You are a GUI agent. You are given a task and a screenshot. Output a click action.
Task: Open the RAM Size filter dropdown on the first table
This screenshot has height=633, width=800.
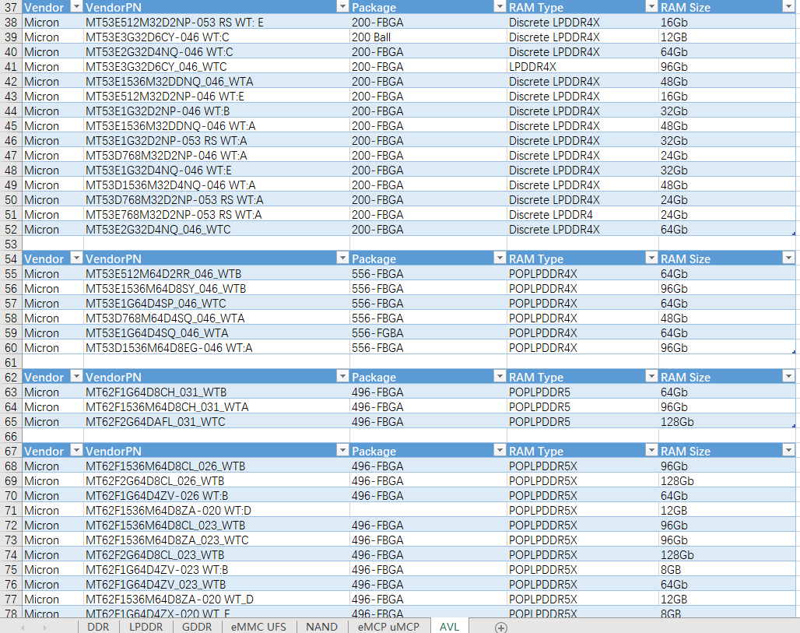pos(788,7)
